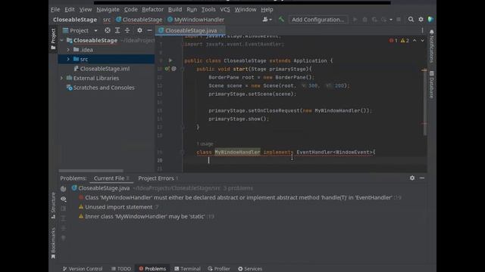The width and height of the screenshot is (485, 272).
Task: Click src breadcrumb in navigation bar
Action: pos(107,20)
